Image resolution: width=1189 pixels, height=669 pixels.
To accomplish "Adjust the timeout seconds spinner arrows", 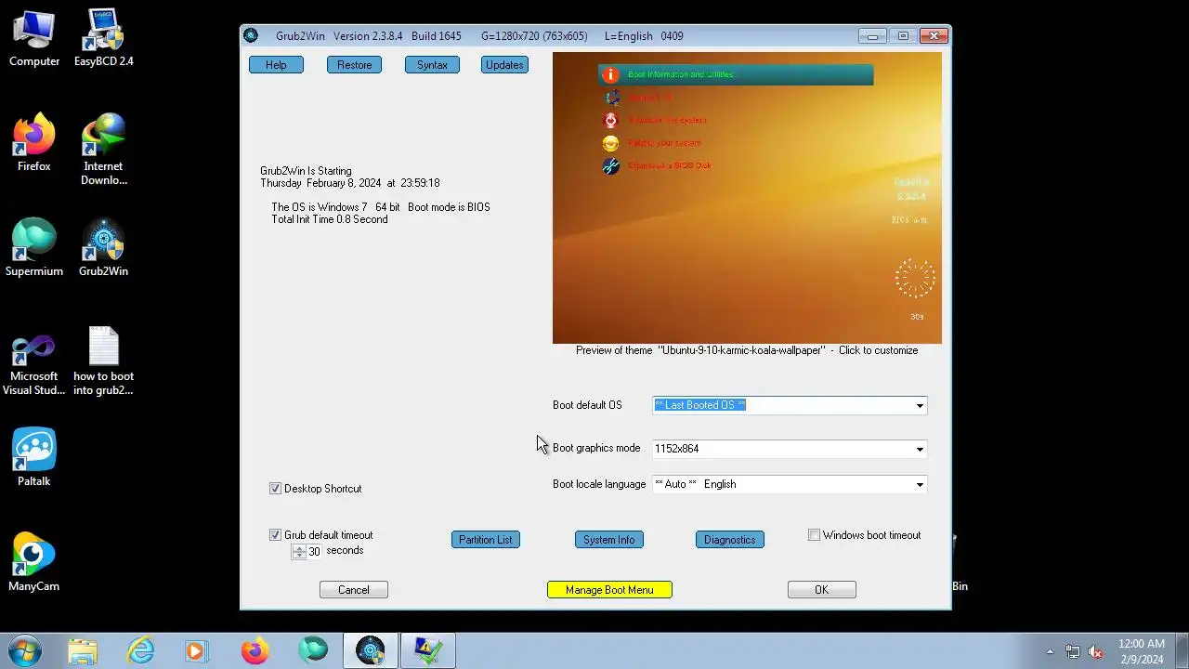I will [298, 551].
